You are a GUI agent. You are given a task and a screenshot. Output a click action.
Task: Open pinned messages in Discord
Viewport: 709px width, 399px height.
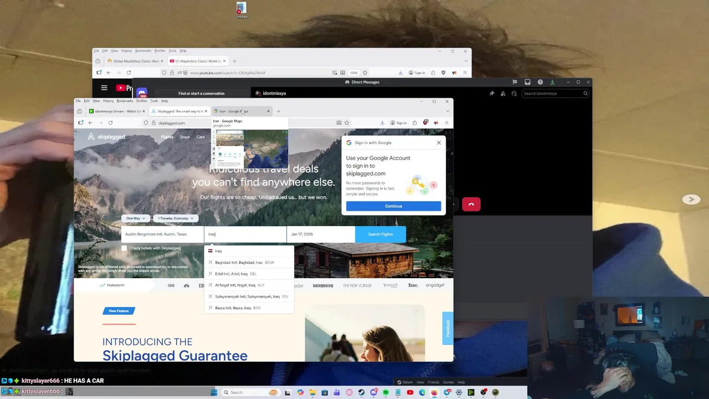tap(492, 93)
